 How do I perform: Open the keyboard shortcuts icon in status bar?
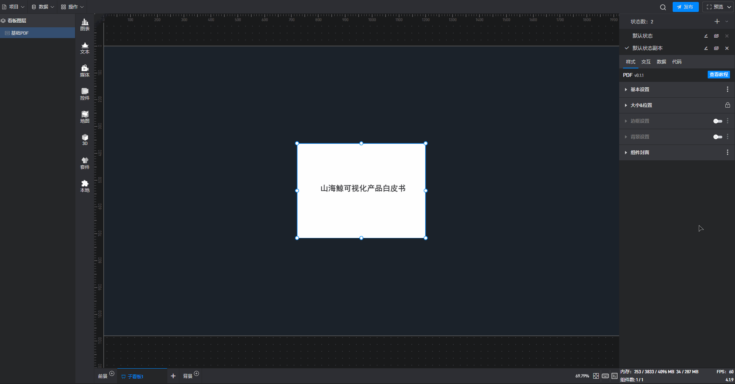point(605,376)
